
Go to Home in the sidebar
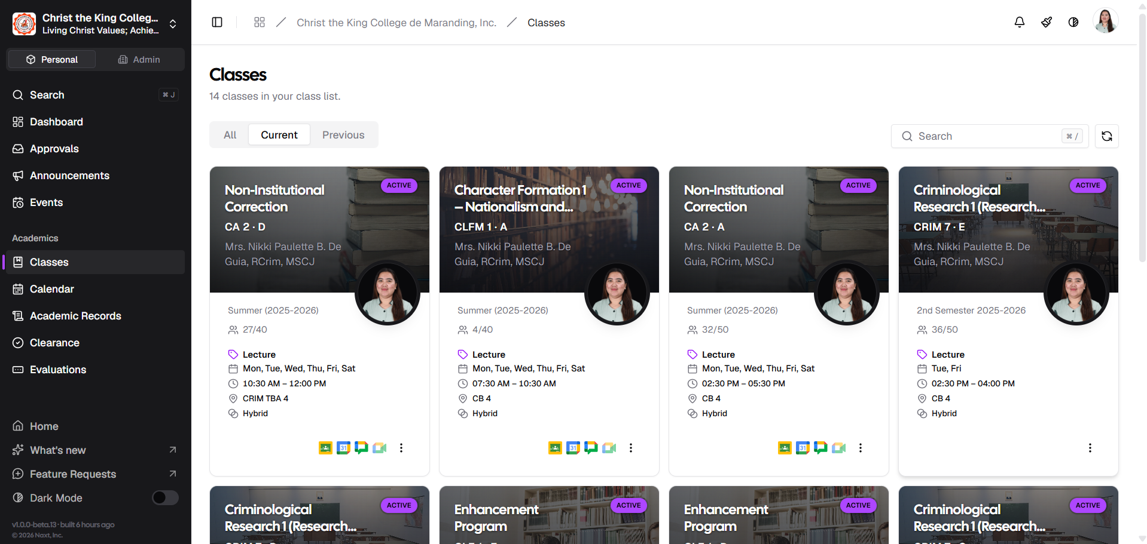96,426
